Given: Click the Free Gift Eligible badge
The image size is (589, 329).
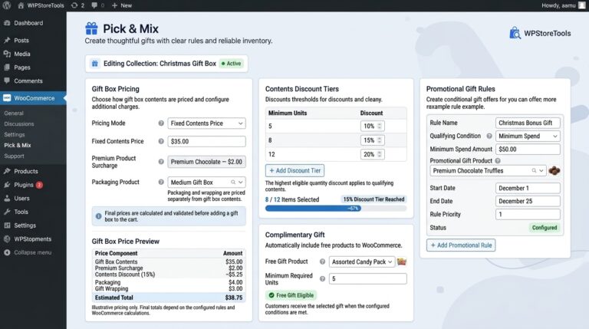Looking at the screenshot, I should (291, 295).
